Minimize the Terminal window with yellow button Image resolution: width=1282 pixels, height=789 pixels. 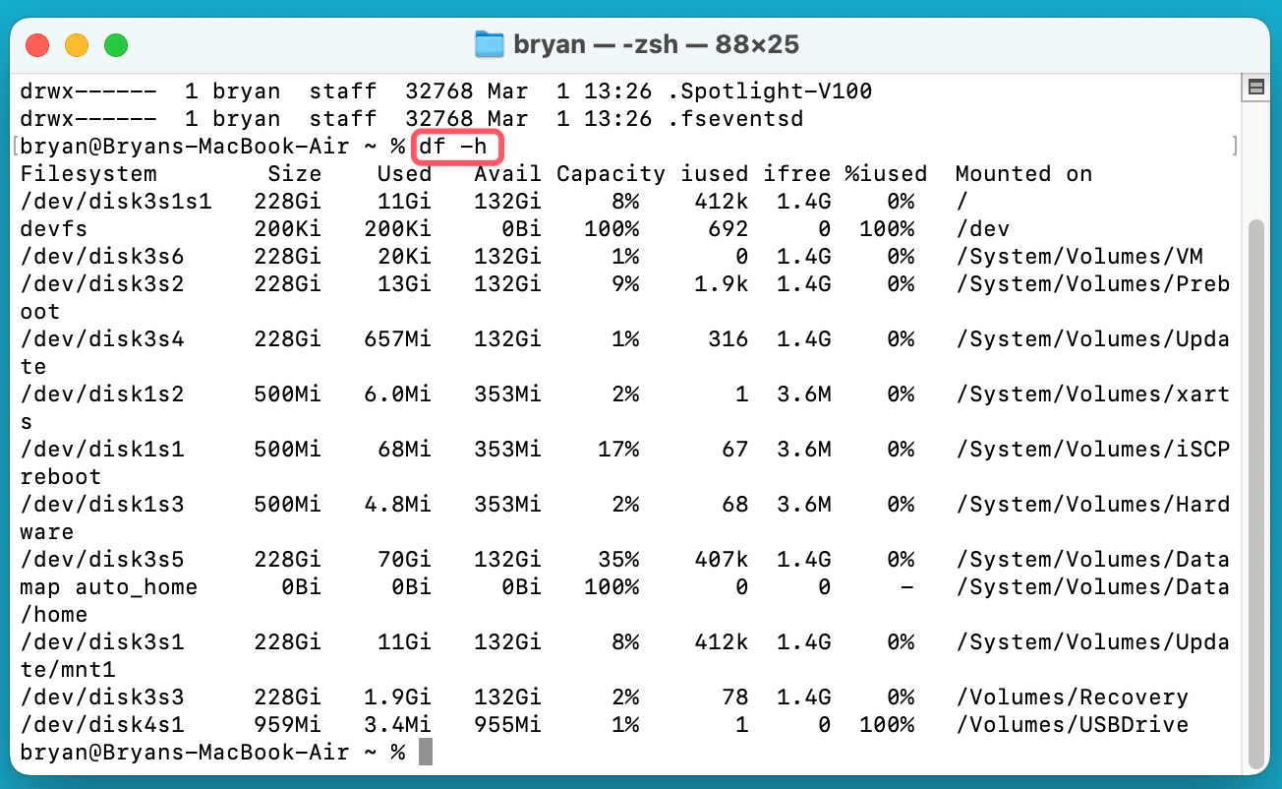click(x=77, y=44)
